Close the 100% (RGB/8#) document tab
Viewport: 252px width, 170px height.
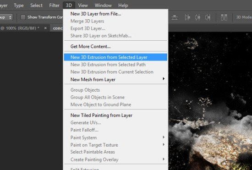point(45,28)
